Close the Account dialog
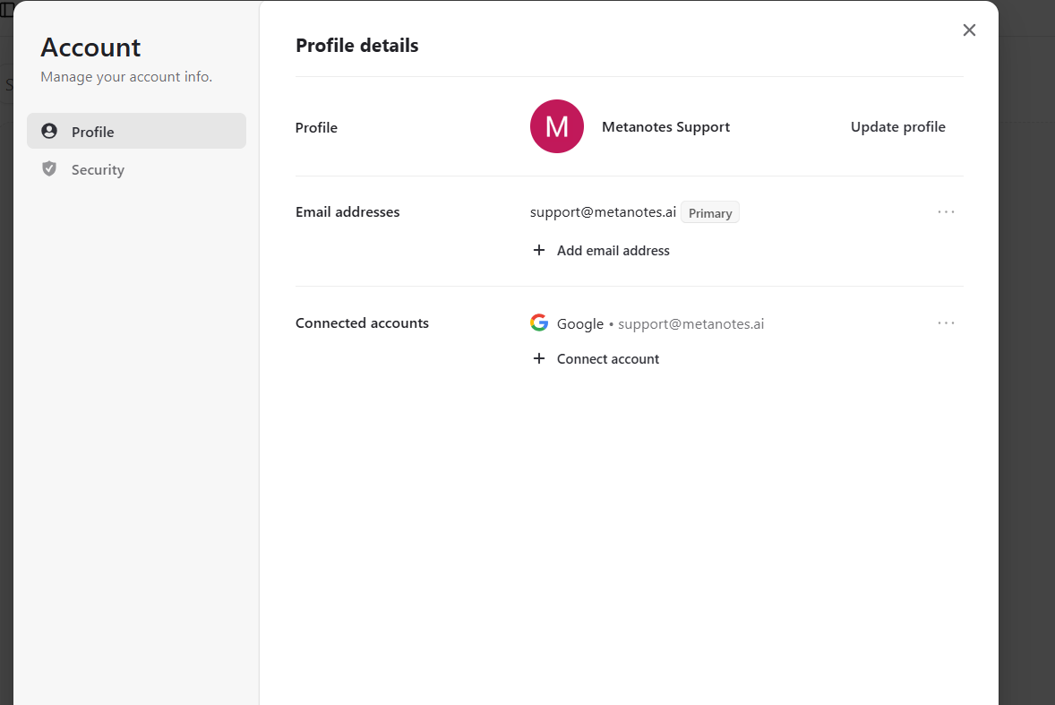The width and height of the screenshot is (1055, 705). 969,30
